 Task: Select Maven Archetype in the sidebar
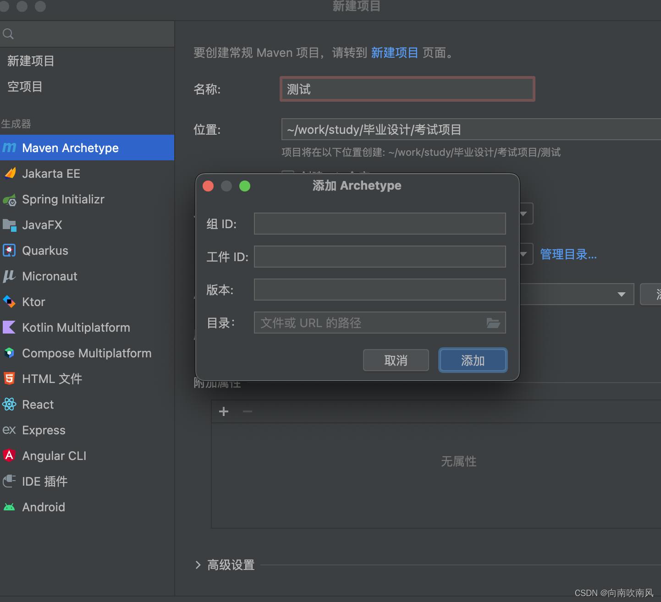pyautogui.click(x=70, y=148)
